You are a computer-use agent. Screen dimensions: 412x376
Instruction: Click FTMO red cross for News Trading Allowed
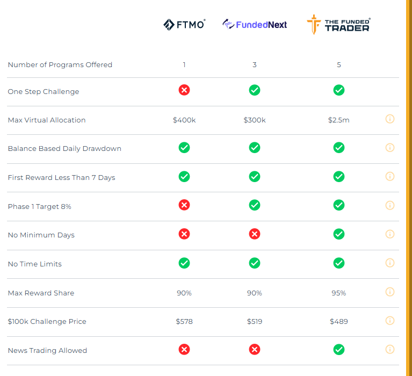pyautogui.click(x=184, y=350)
